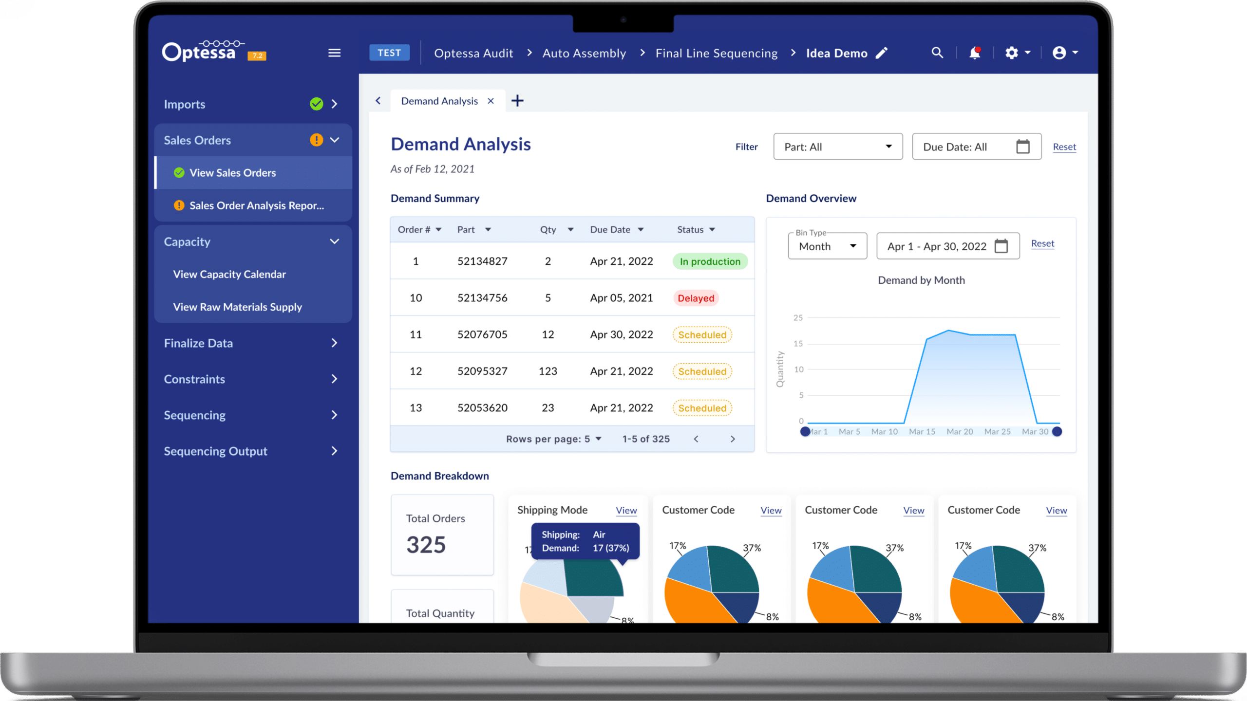Collapse the Capacity sidebar section
The height and width of the screenshot is (701, 1247).
click(334, 241)
